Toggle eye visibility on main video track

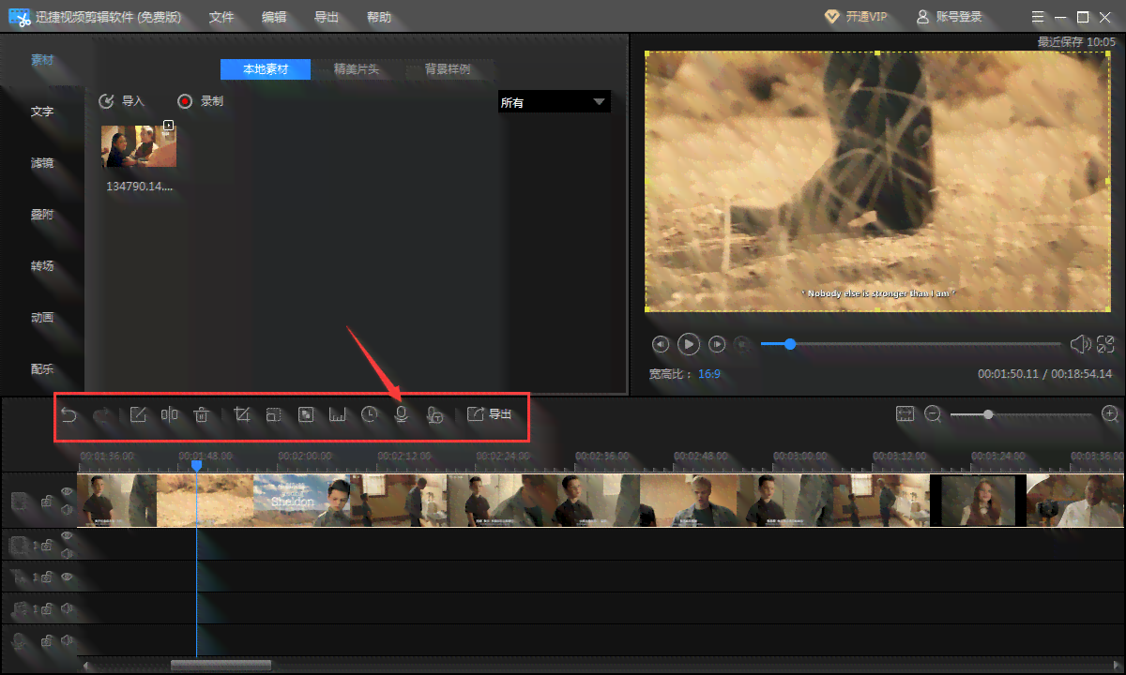tap(67, 492)
